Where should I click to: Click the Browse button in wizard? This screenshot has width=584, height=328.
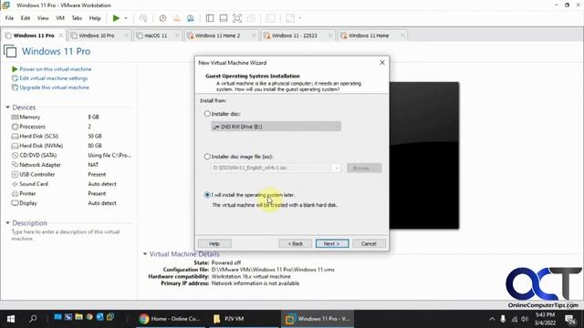point(364,168)
